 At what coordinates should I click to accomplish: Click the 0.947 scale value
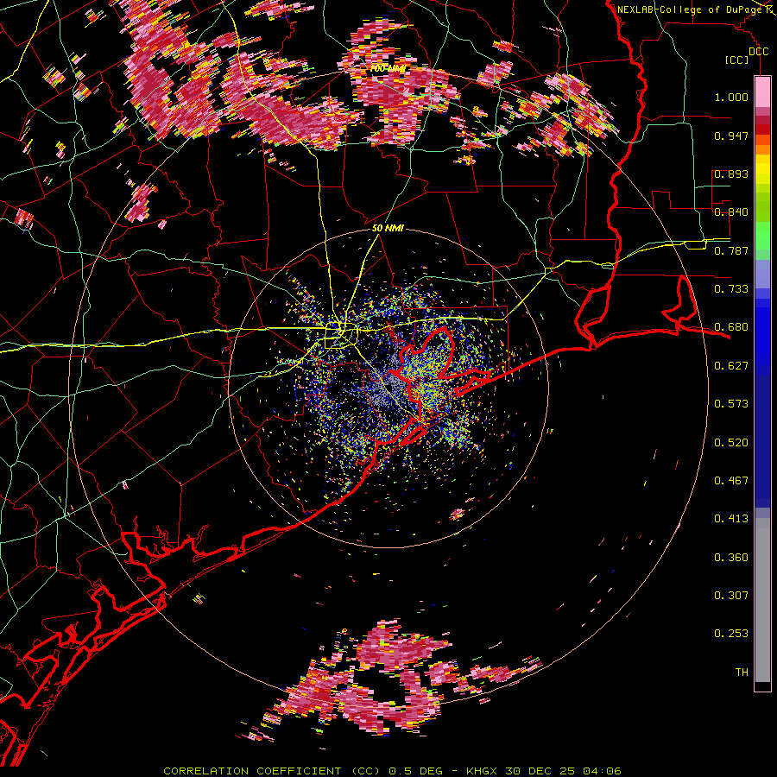pos(731,136)
